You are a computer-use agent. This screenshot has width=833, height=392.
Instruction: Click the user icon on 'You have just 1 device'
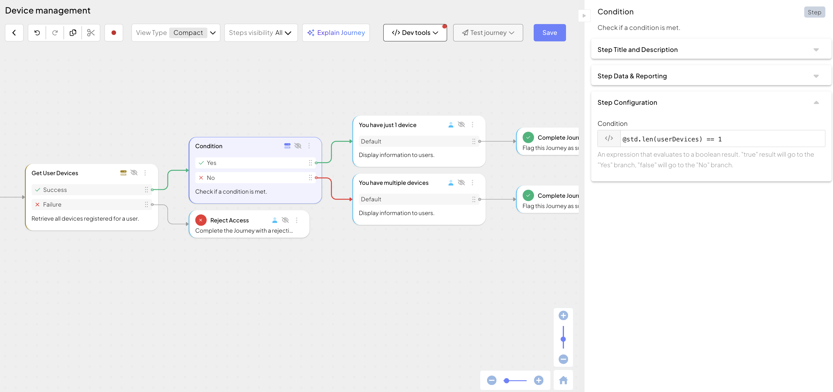(x=451, y=125)
